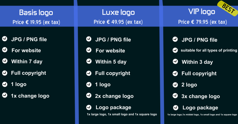Screen dimensions: 238x124
Task: Click checkmark beside VIP '3x change logo'
Action: (175, 96)
